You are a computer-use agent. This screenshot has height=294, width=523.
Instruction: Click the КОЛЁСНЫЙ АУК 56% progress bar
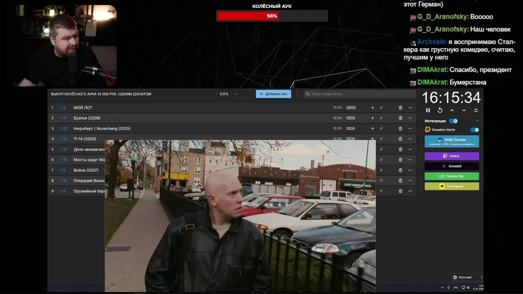click(x=272, y=16)
